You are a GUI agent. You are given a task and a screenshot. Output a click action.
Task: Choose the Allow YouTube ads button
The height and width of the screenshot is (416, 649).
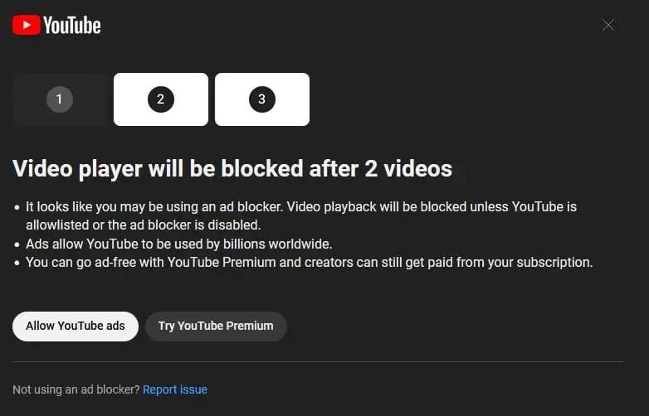pos(76,326)
